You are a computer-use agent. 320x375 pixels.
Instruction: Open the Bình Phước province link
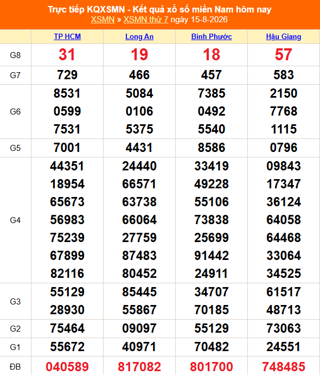tap(212, 36)
